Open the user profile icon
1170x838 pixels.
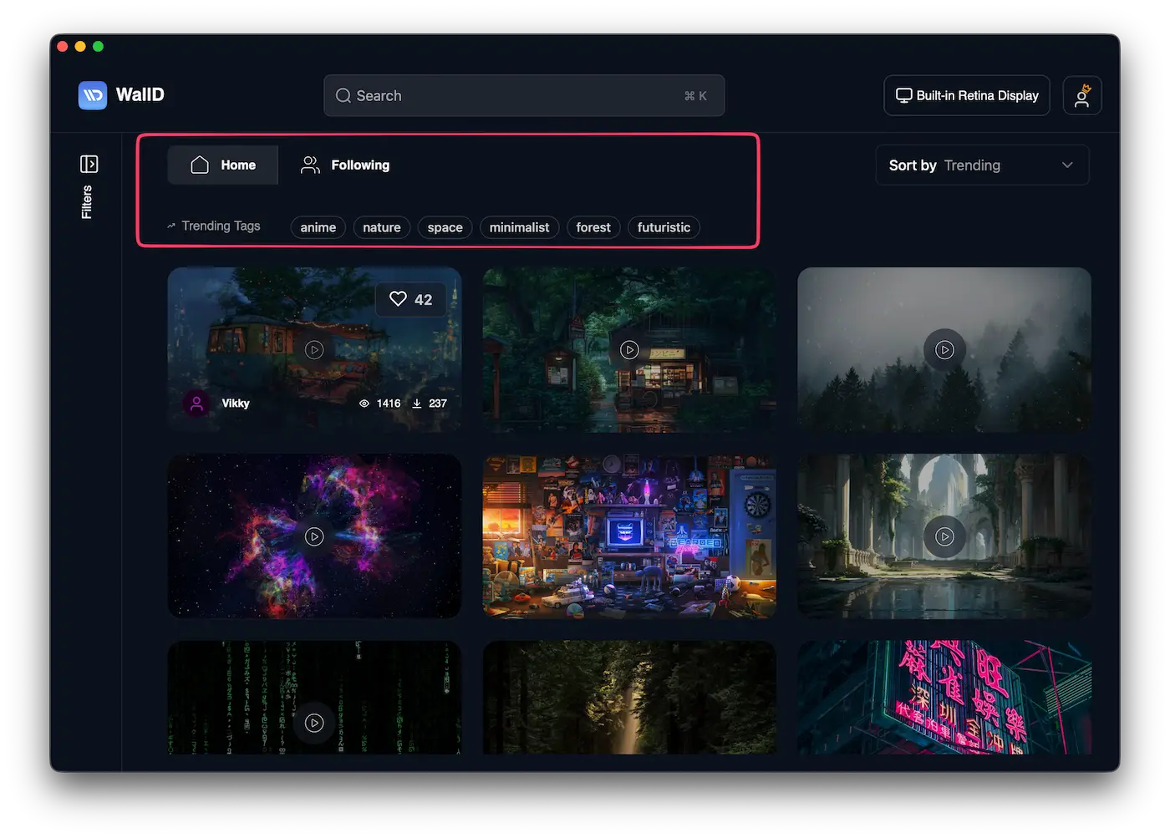pos(1081,95)
